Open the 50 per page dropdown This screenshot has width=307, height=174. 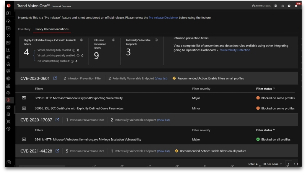[272, 164]
